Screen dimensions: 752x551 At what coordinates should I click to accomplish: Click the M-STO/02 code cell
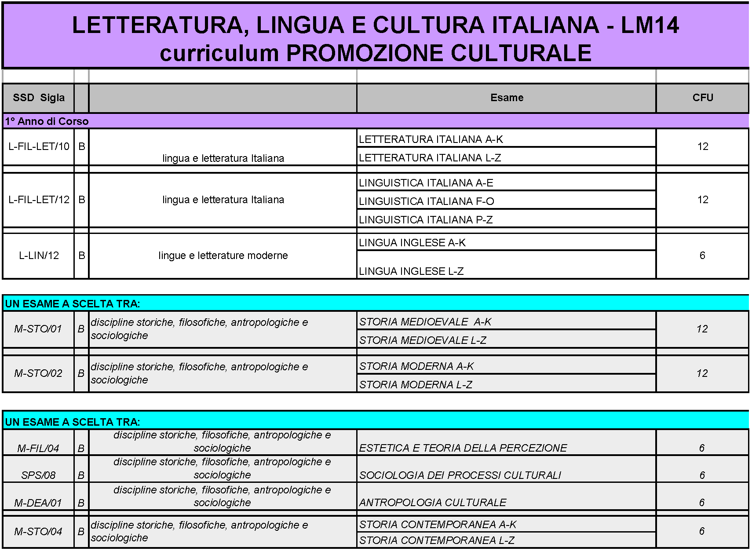(x=38, y=373)
